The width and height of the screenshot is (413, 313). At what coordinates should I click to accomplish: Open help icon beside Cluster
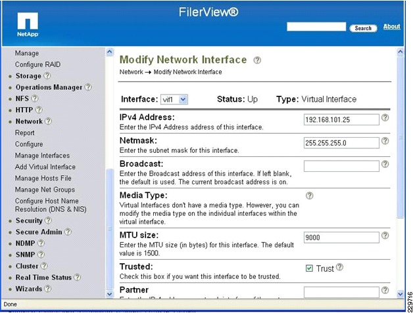click(x=44, y=266)
